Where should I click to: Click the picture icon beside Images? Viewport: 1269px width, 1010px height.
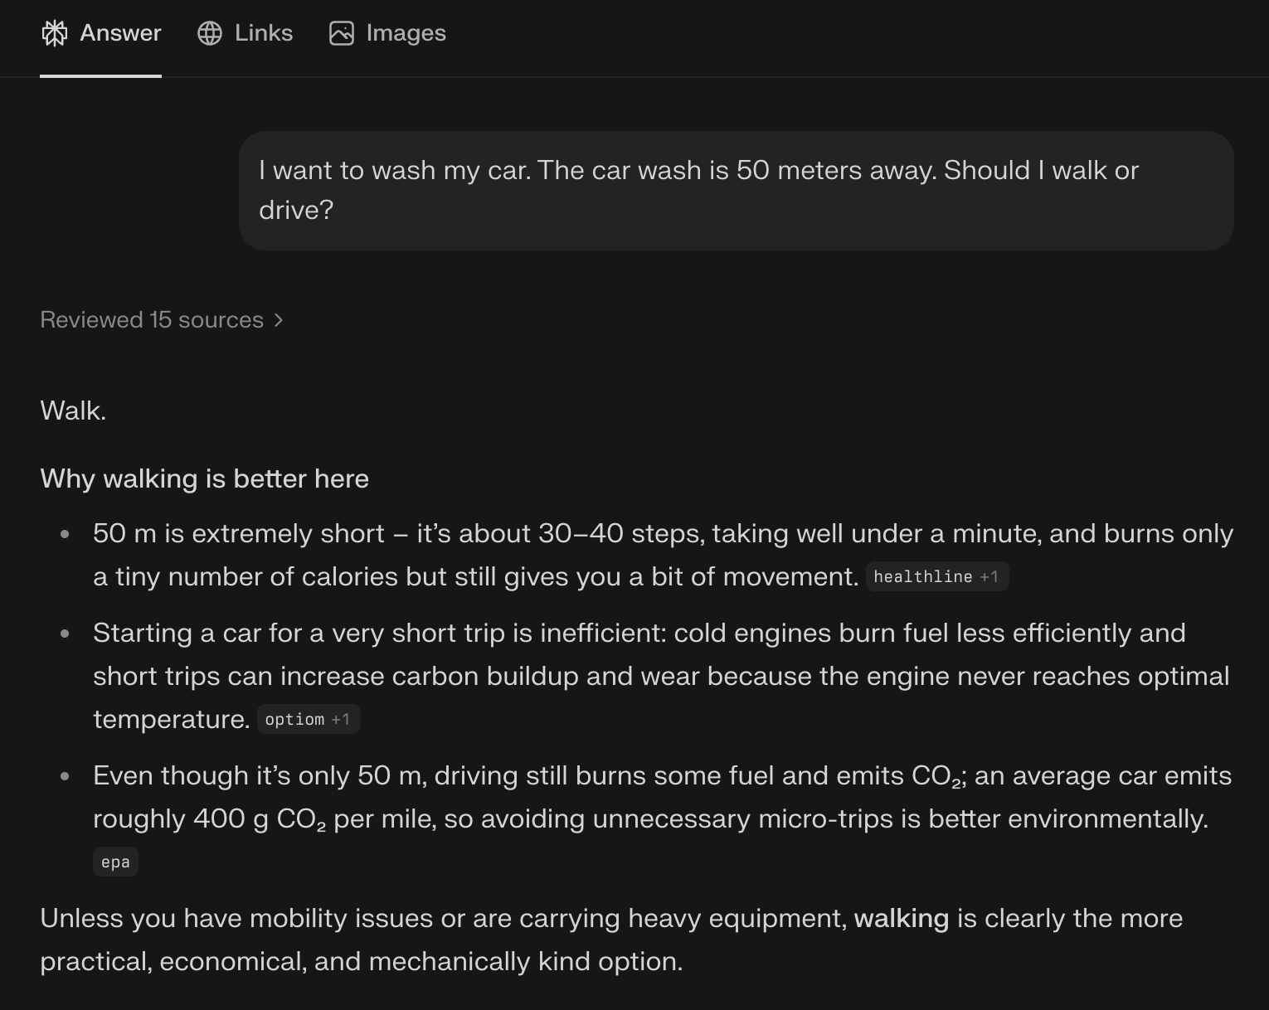click(x=343, y=33)
